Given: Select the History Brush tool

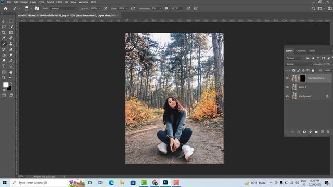Looking at the screenshot, I should pos(4,49).
